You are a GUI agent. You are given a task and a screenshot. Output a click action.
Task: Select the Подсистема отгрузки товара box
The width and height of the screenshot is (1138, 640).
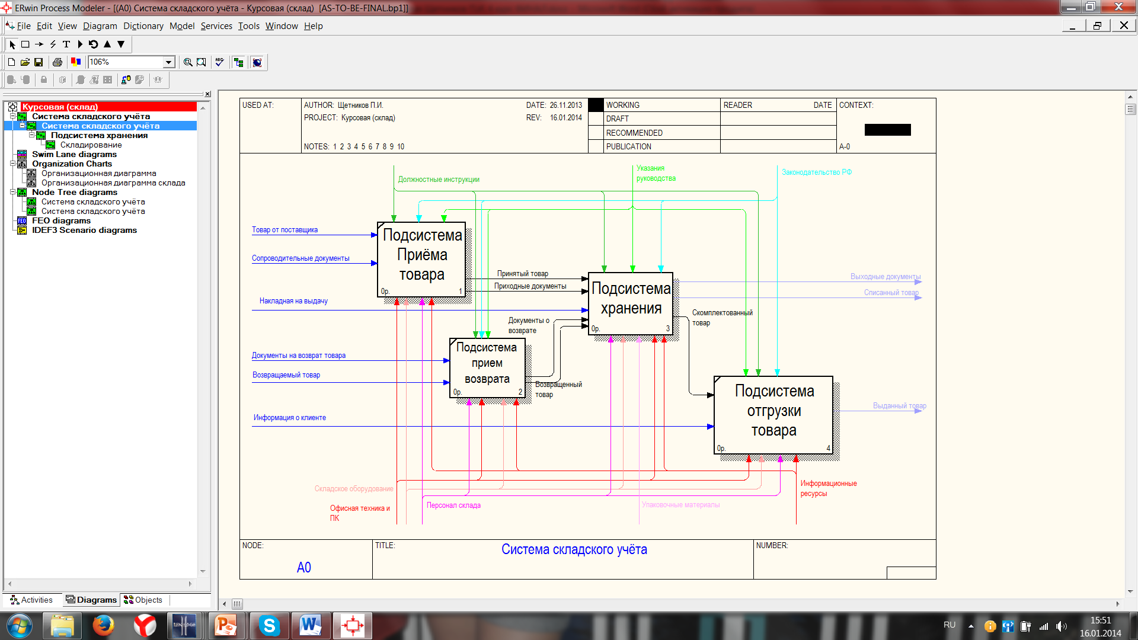pyautogui.click(x=773, y=415)
